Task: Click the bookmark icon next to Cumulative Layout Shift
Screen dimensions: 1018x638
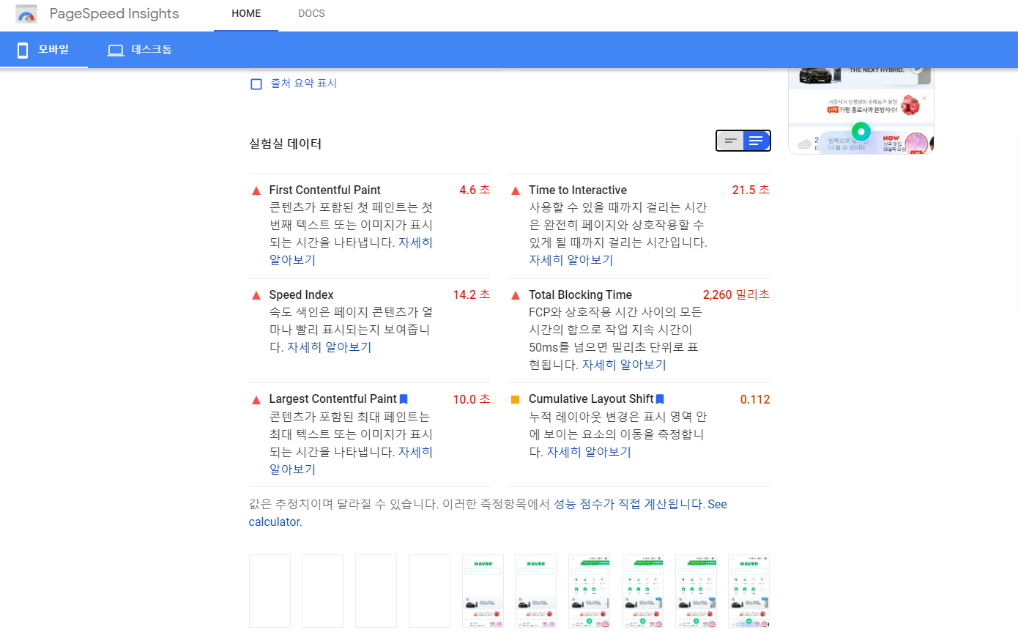Action: (659, 398)
